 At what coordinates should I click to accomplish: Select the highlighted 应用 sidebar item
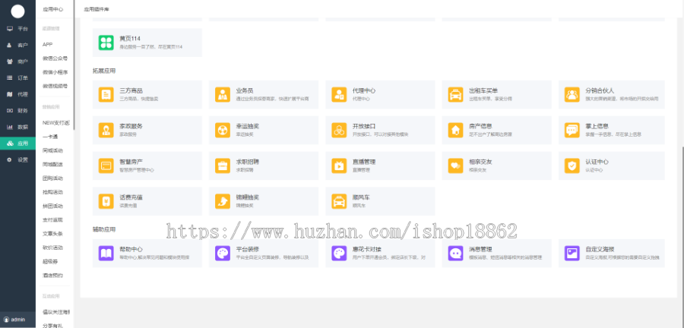pos(18,143)
